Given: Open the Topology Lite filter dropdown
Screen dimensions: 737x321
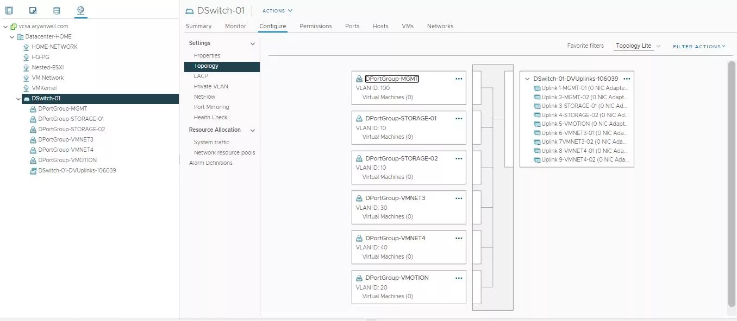Looking at the screenshot, I should [x=638, y=46].
